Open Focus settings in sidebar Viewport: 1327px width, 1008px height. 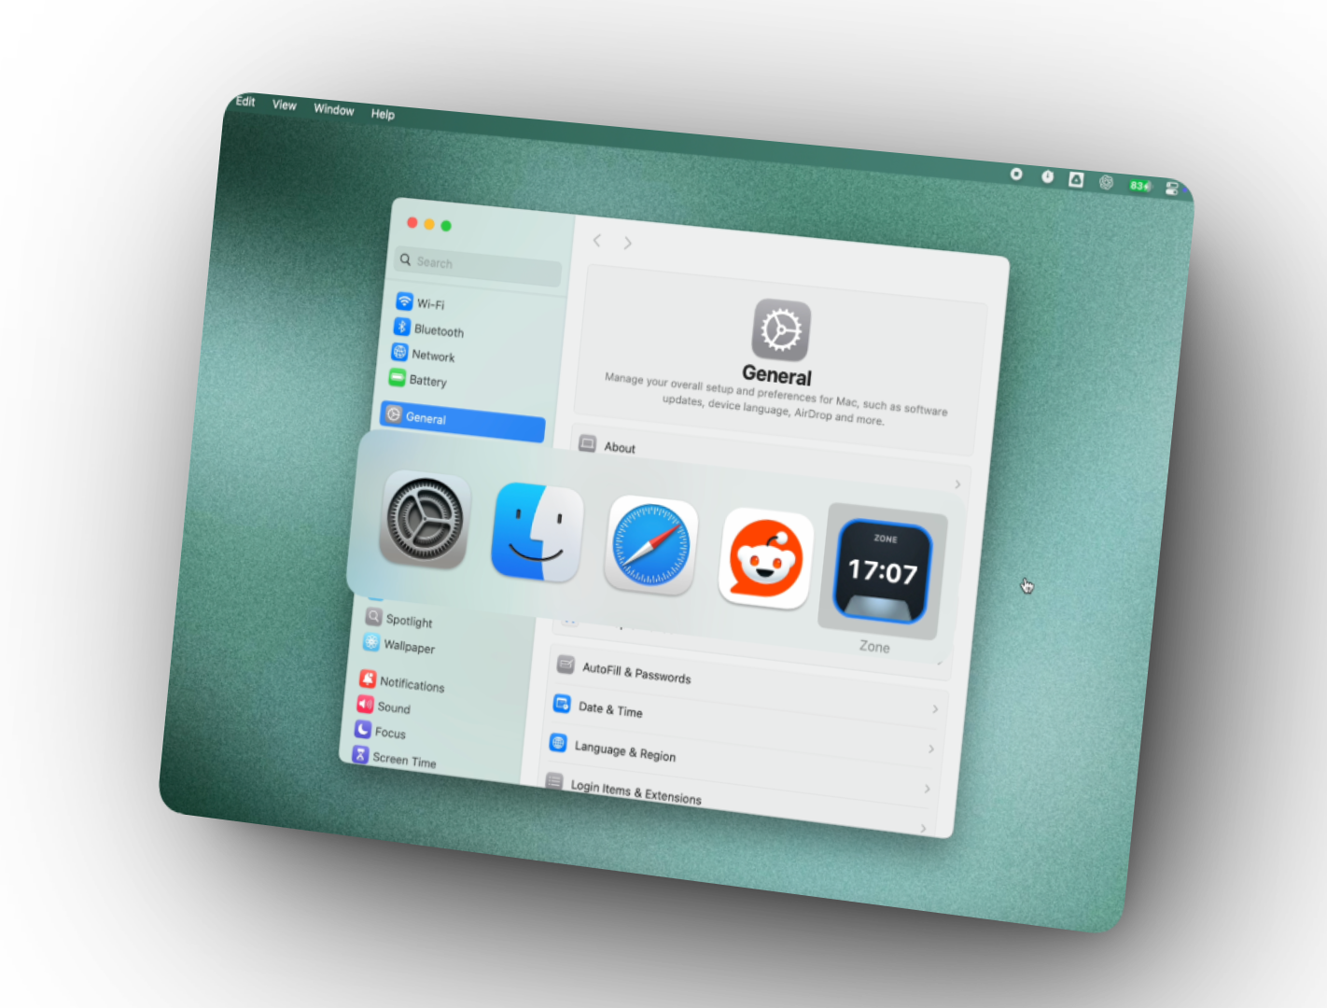[380, 731]
